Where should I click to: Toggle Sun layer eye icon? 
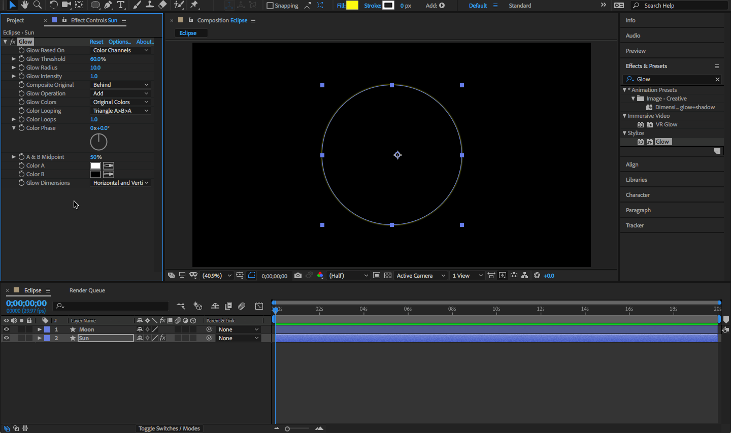pyautogui.click(x=7, y=338)
